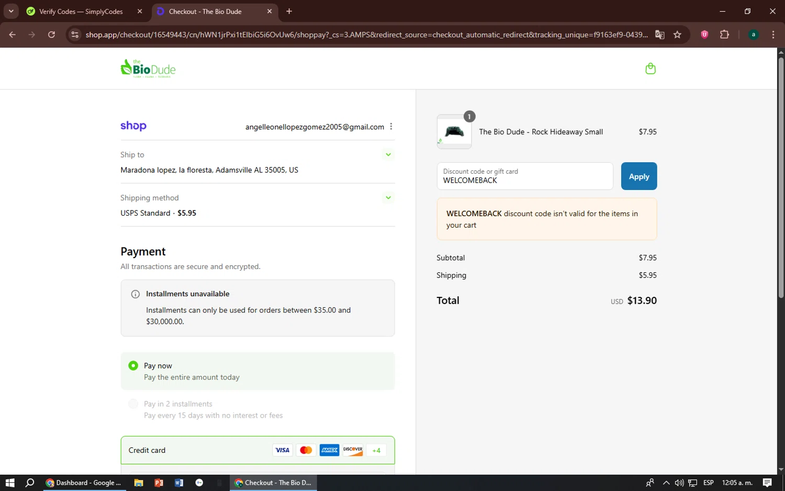Screen dimensions: 785x491
Task: Click the Total $13.90 amount
Action: coord(642,300)
